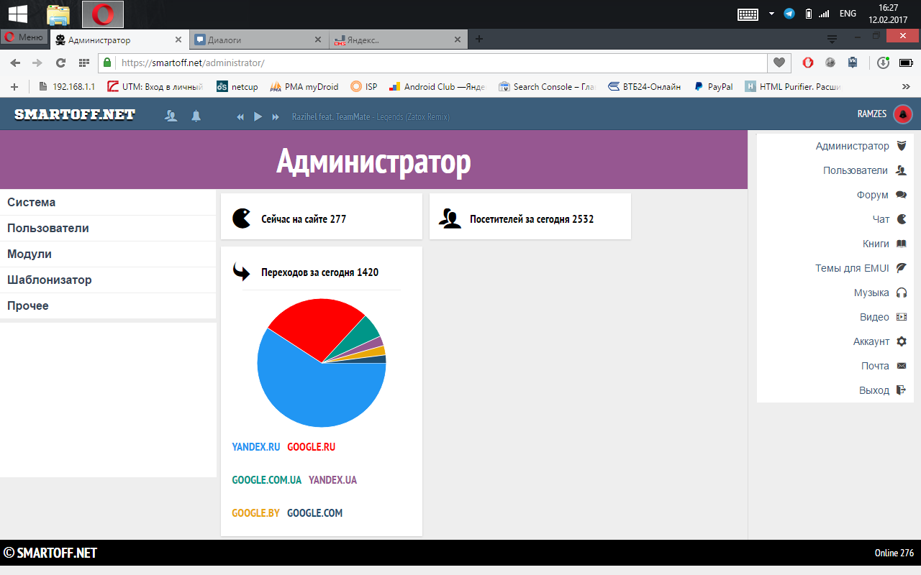
Task: Open File Explorer from the taskbar
Action: click(58, 14)
